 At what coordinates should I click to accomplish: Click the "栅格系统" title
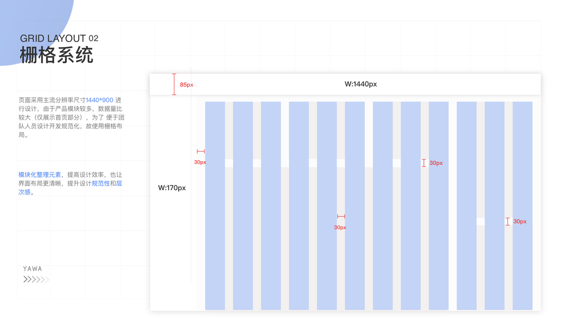pyautogui.click(x=57, y=55)
